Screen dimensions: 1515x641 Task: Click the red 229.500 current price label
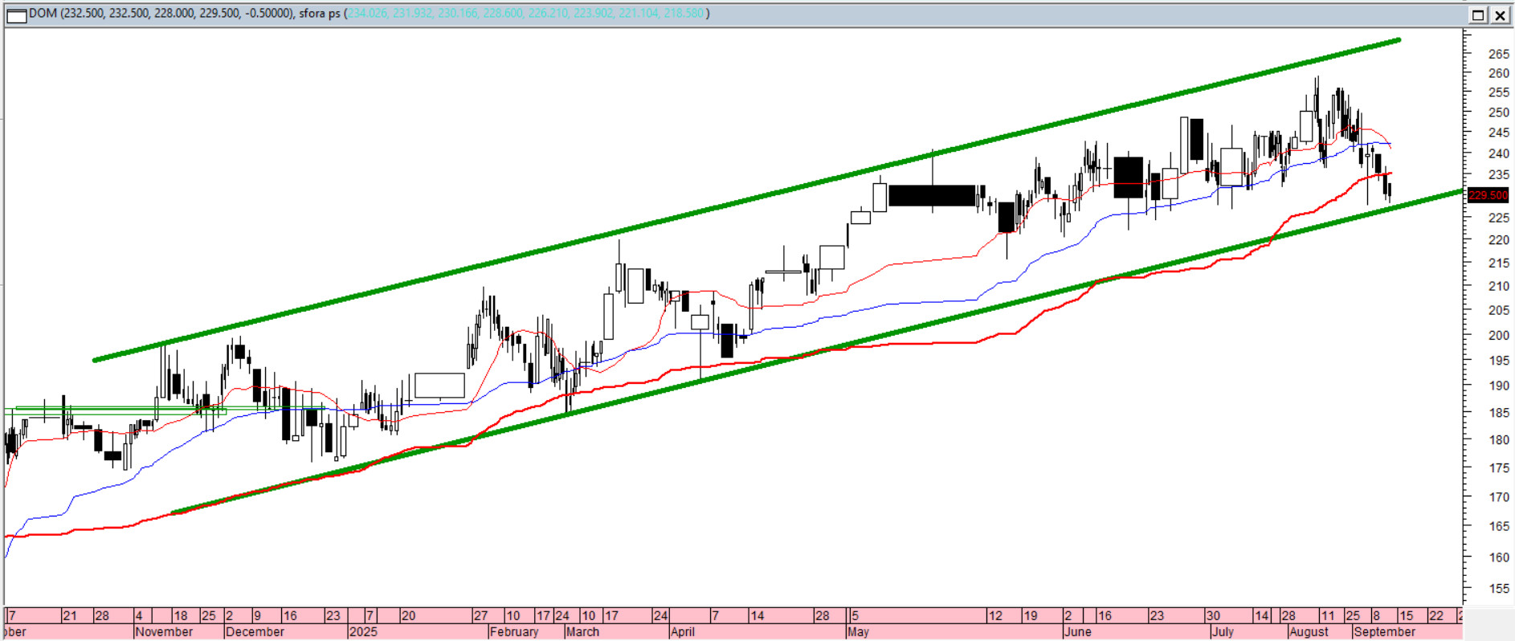tap(1487, 195)
